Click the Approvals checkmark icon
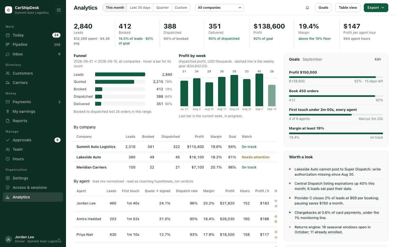396x247 pixels. pos(8,140)
